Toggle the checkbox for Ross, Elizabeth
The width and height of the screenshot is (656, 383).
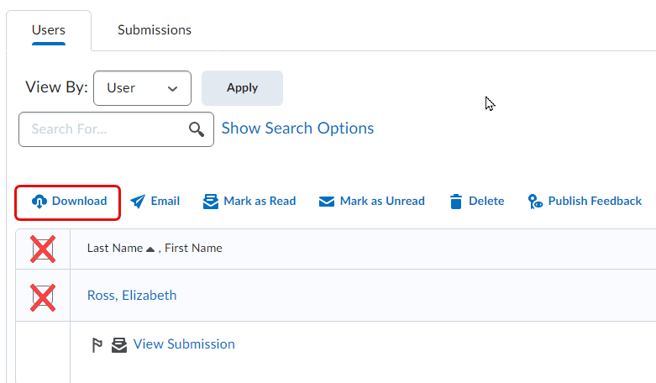(43, 296)
